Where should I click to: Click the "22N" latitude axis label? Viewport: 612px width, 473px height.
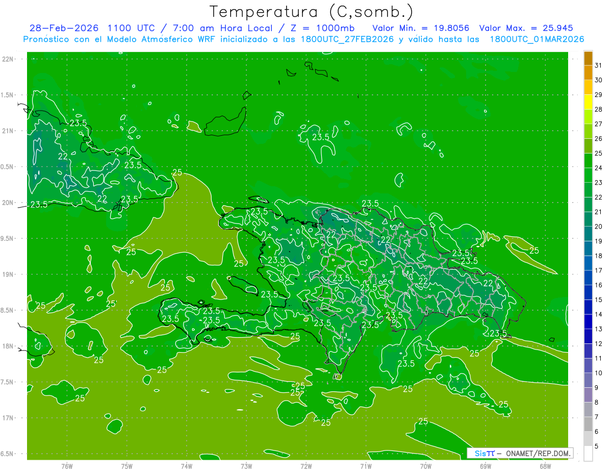(x=8, y=59)
